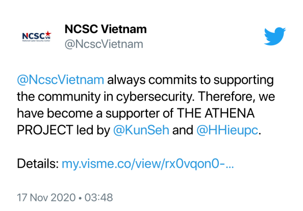Click the phrase 'supporting the community in cybersecurity'
Screen dimensions: 303x211
145,88
